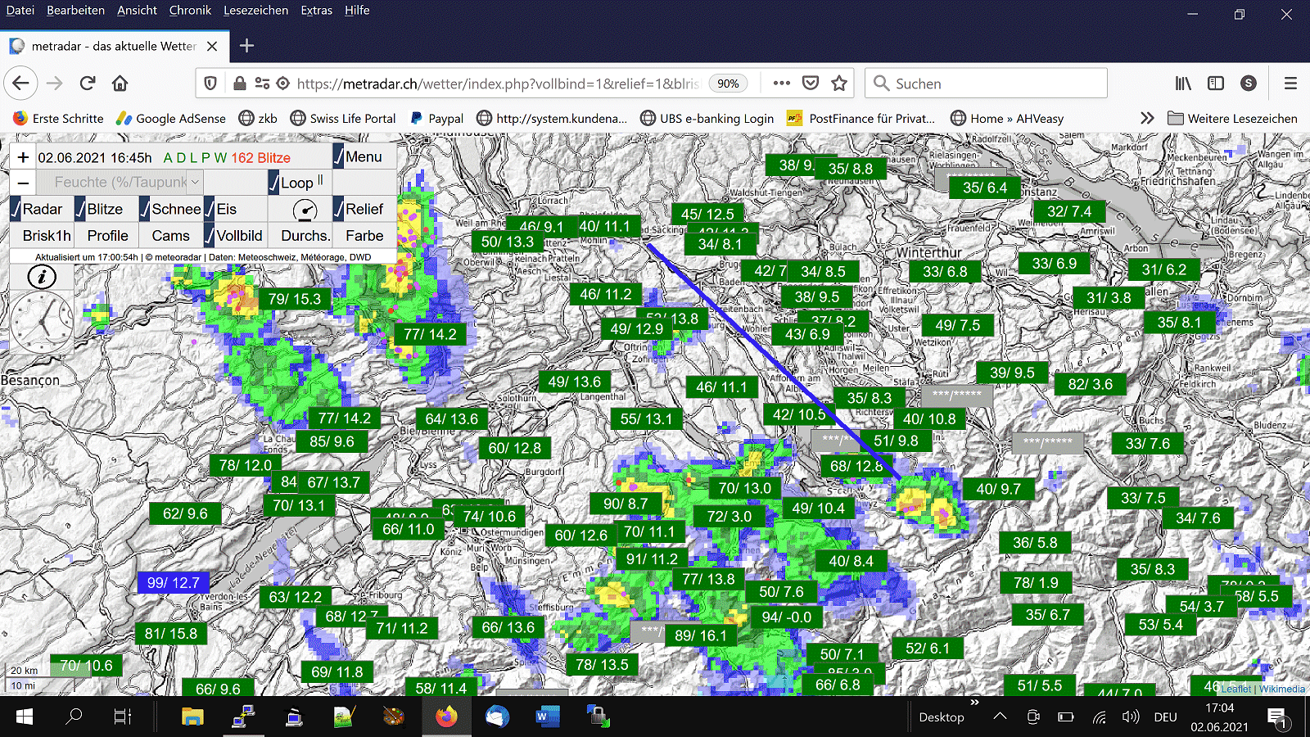
Task: Toggle the Firefox sidebar
Action: coord(1216,84)
